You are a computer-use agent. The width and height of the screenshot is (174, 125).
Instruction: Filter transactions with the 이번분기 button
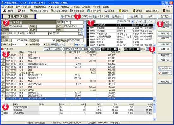tap(77, 49)
